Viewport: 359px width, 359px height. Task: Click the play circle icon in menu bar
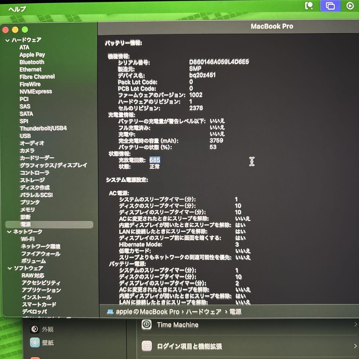(350, 6)
